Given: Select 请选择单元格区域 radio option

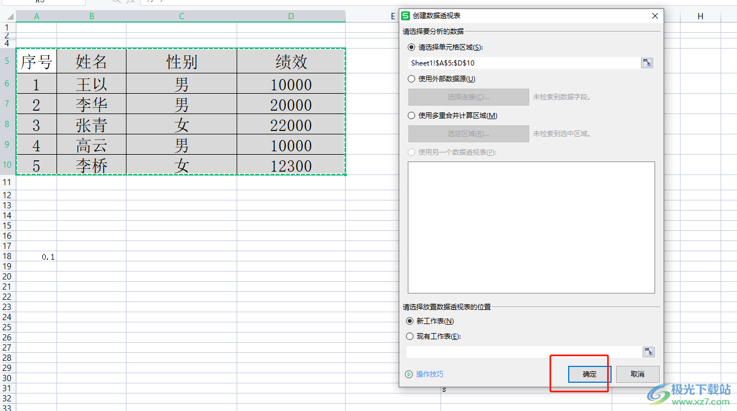Looking at the screenshot, I should pos(411,47).
